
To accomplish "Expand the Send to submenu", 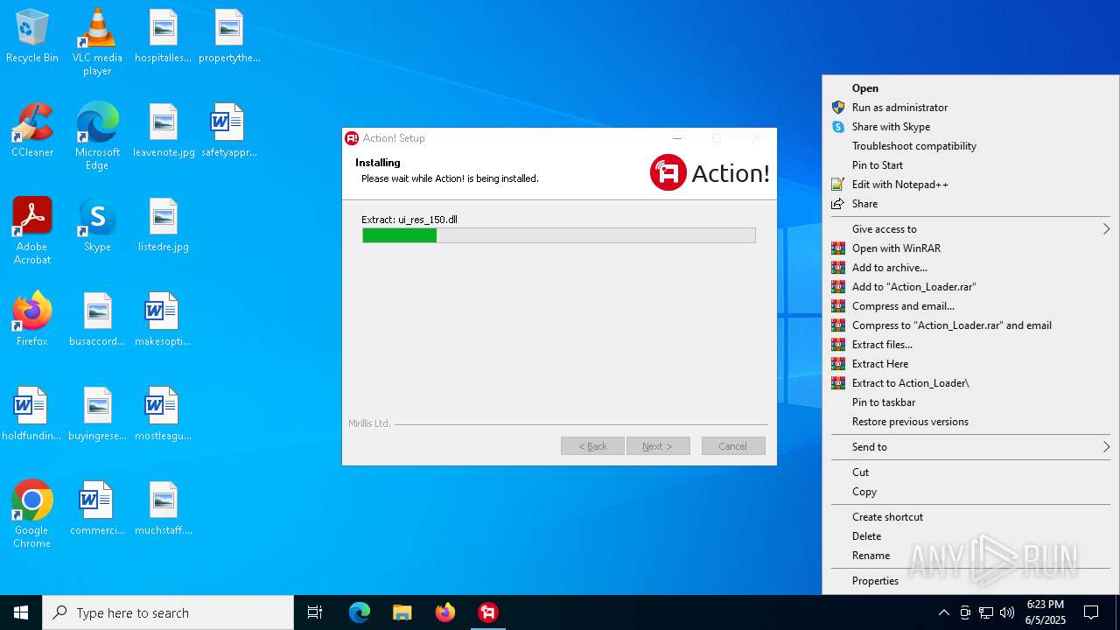I will (969, 446).
